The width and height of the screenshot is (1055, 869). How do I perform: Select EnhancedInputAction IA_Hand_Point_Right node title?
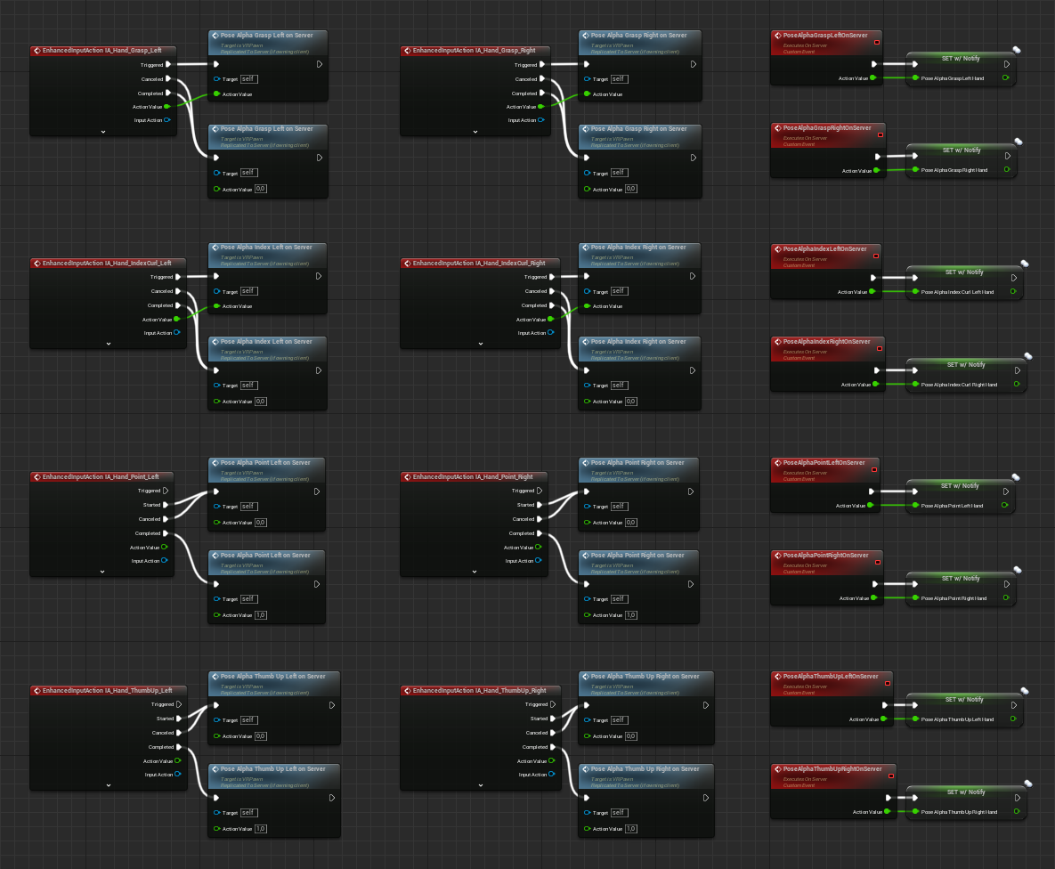point(473,476)
